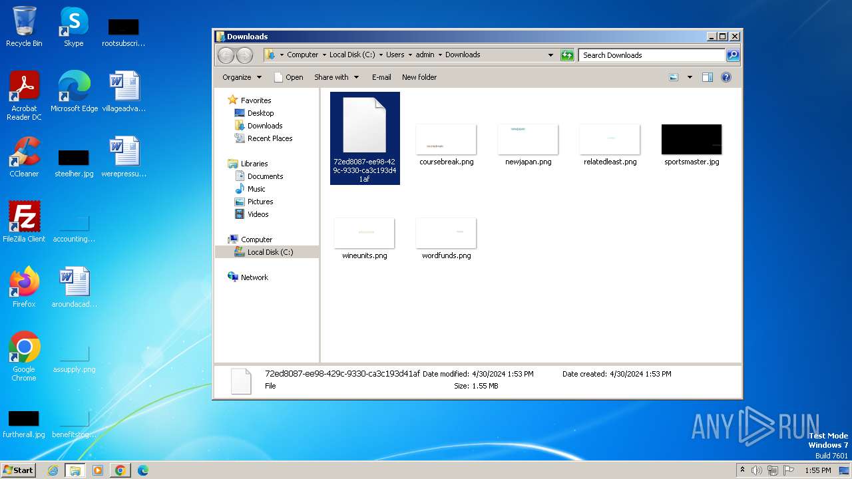Open CCleaner desktop shortcut
The width and height of the screenshot is (852, 479).
[x=24, y=157]
